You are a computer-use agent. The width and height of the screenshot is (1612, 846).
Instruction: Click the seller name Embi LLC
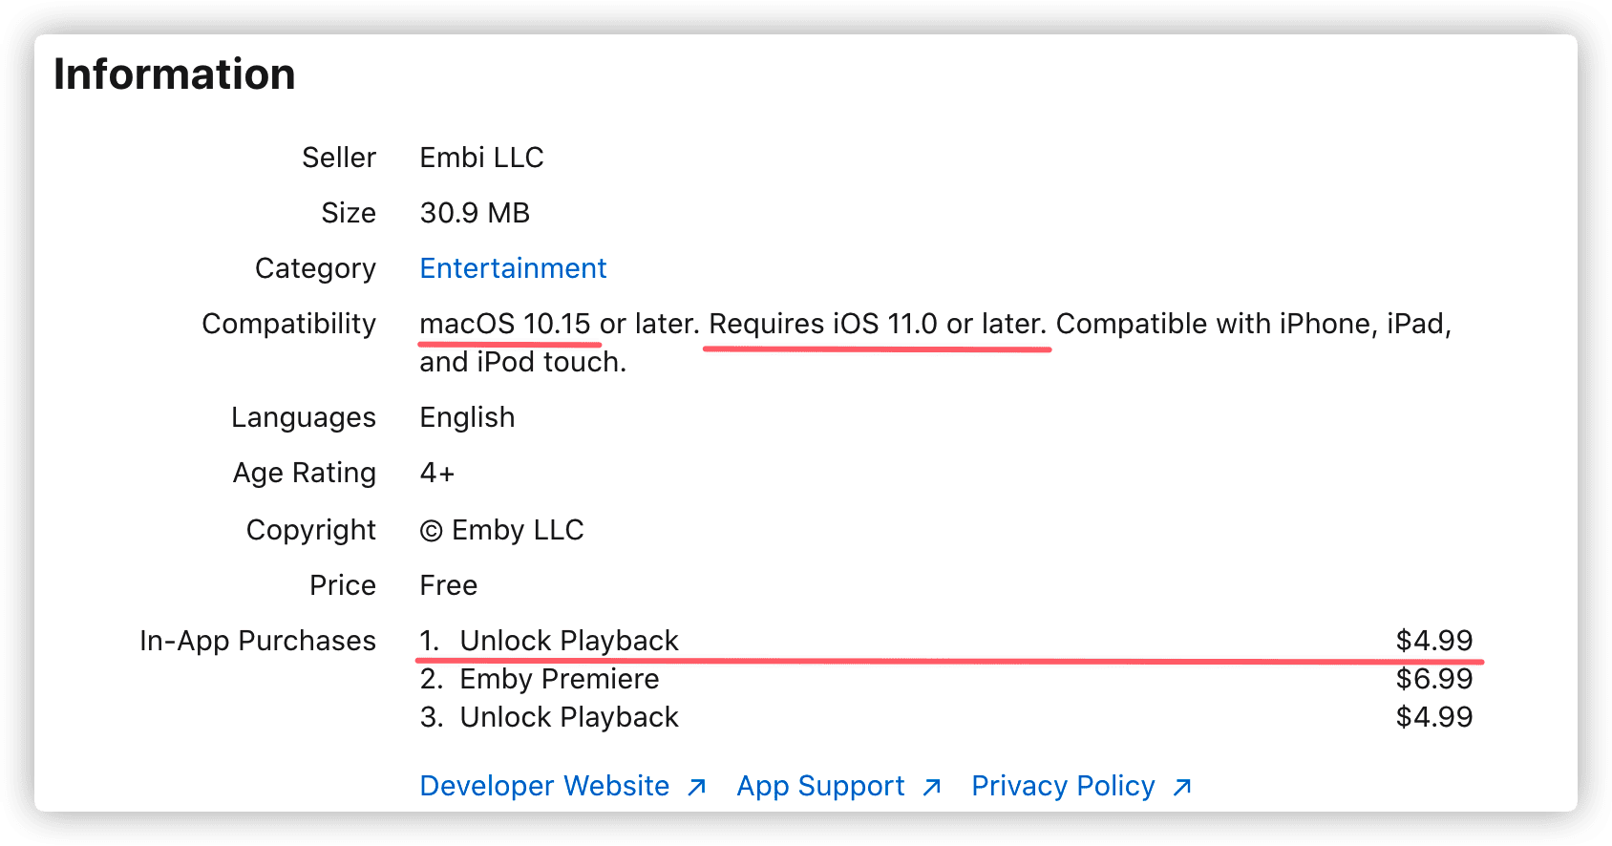pos(481,158)
